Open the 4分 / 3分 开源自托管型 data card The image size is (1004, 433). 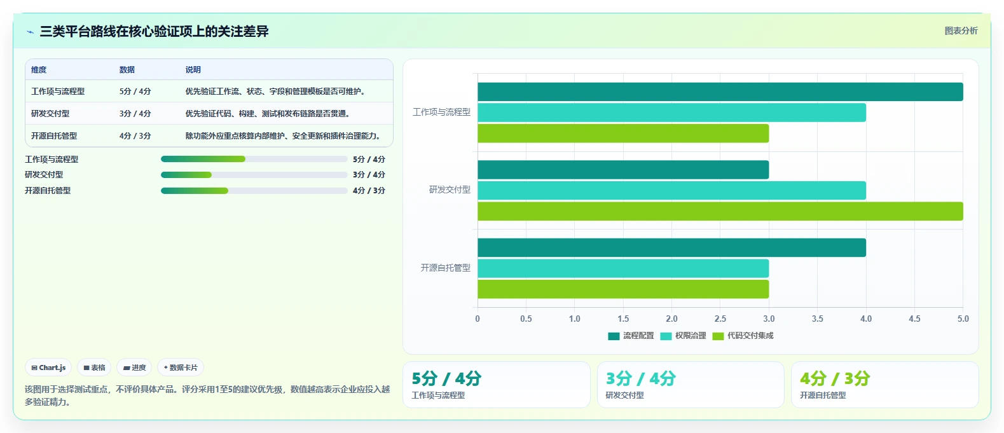[x=884, y=385]
